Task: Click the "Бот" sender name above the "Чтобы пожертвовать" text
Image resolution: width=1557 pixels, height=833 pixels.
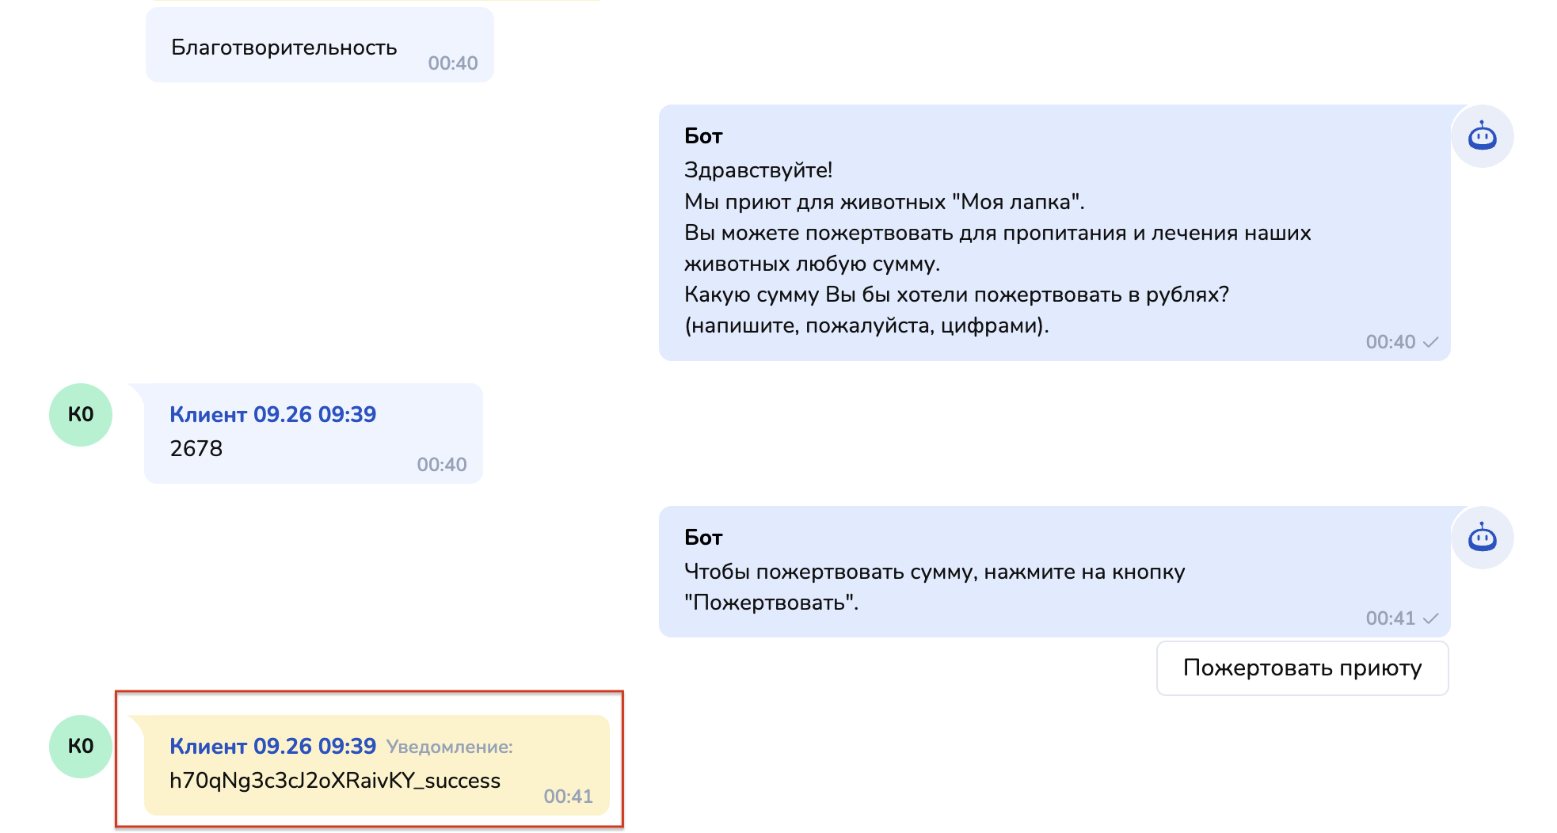Action: click(x=703, y=538)
